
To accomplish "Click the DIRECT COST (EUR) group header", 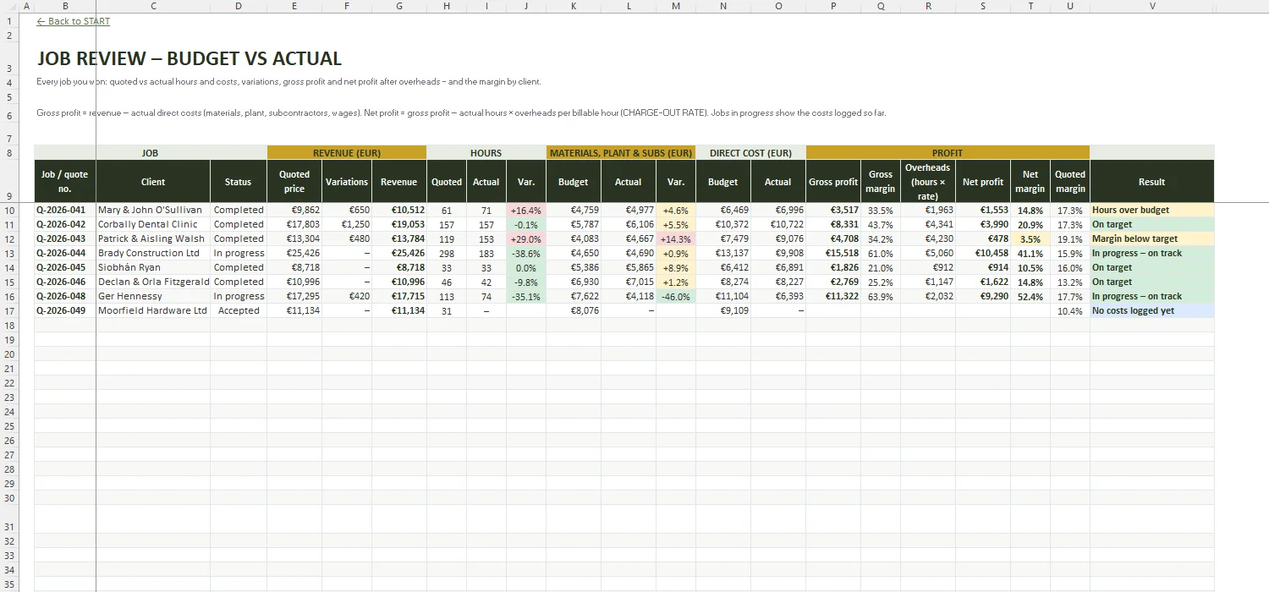I will (750, 152).
